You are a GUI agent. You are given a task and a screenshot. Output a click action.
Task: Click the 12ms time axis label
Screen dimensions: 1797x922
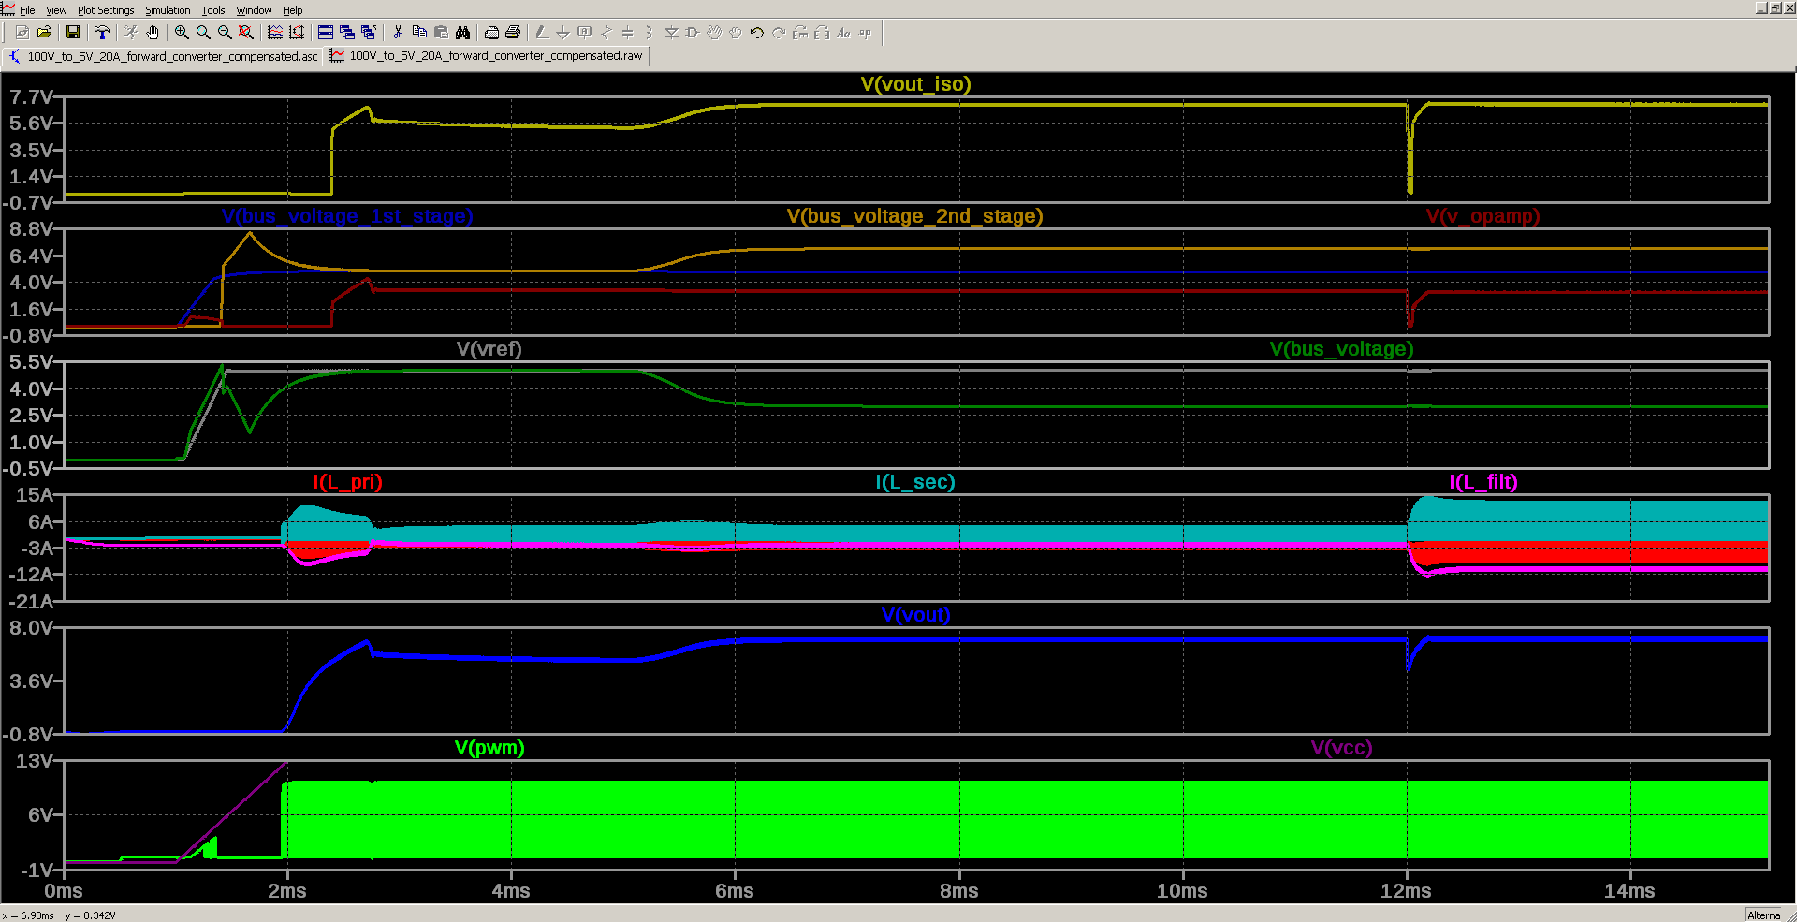[x=1406, y=891]
